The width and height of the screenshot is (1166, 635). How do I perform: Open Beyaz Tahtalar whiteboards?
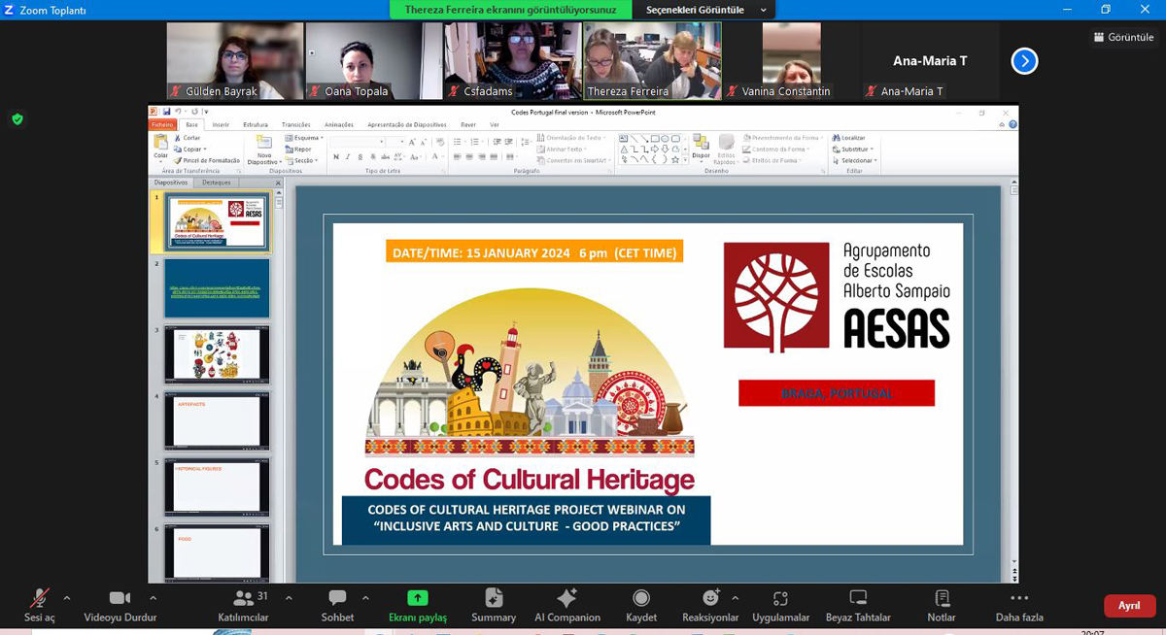pos(858,605)
